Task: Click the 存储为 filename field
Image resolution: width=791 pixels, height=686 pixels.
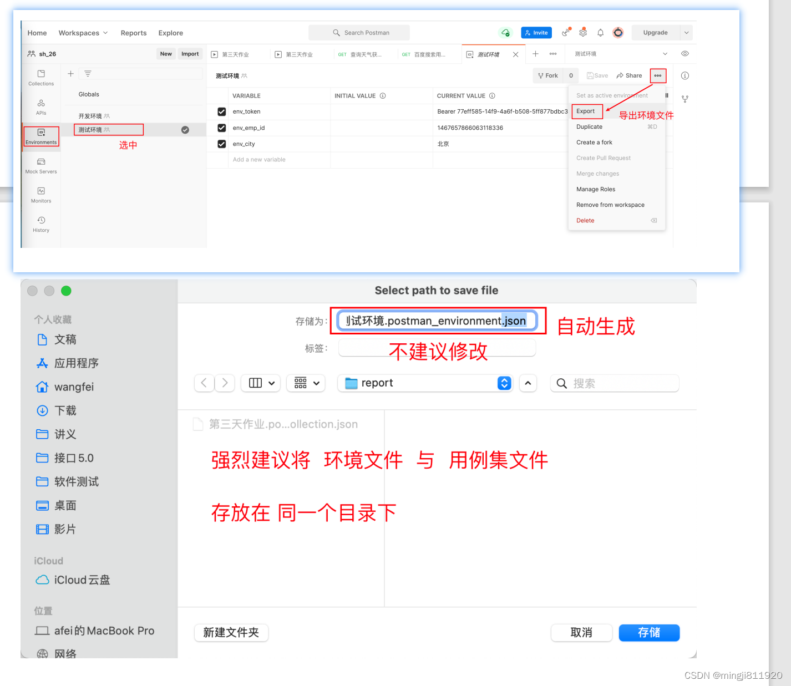Action: tap(438, 321)
